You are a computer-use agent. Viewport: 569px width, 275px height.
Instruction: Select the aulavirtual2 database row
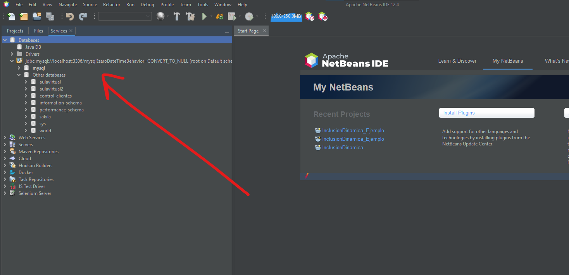[x=51, y=89]
